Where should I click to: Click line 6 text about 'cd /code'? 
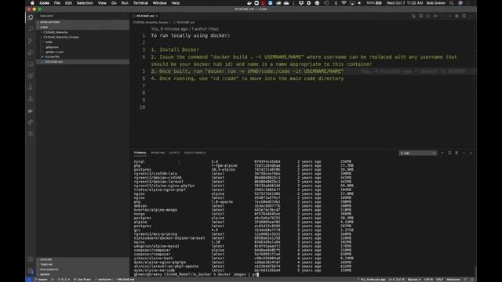tap(247, 78)
